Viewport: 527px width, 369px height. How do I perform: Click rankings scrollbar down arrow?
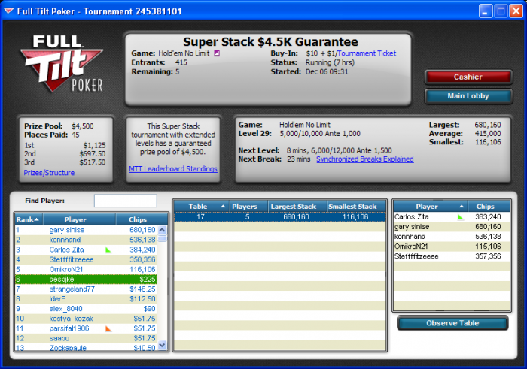pos(163,345)
